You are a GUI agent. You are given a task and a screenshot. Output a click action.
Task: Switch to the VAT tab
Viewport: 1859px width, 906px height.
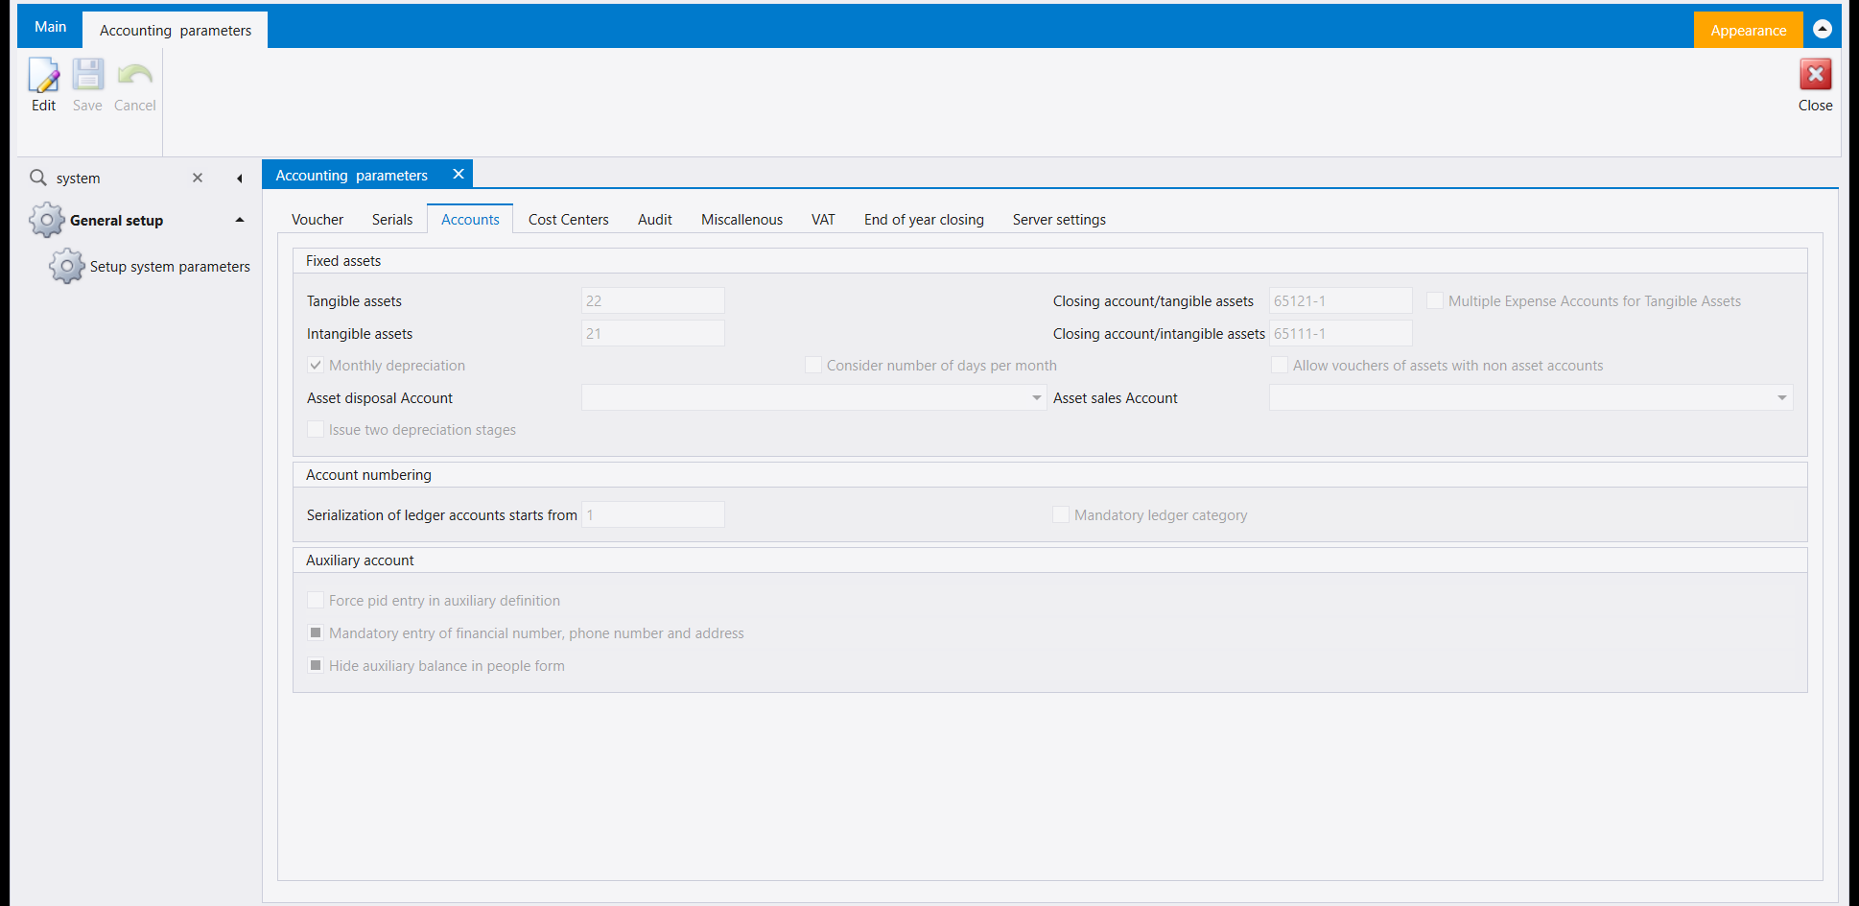click(823, 220)
